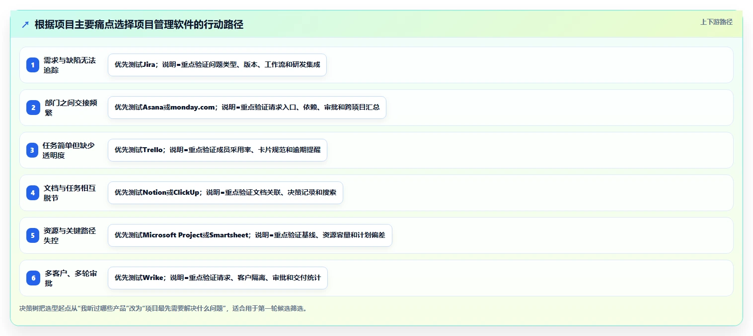Click the 优先测试Microsoft Project或Smartsheet box
The height and width of the screenshot is (336, 753).
tap(250, 235)
